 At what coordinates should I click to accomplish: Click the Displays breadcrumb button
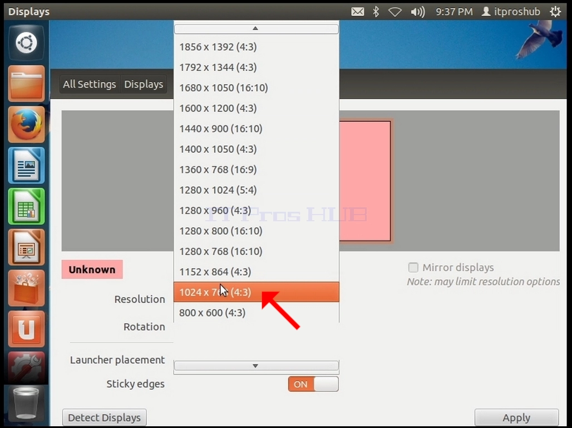pyautogui.click(x=144, y=84)
